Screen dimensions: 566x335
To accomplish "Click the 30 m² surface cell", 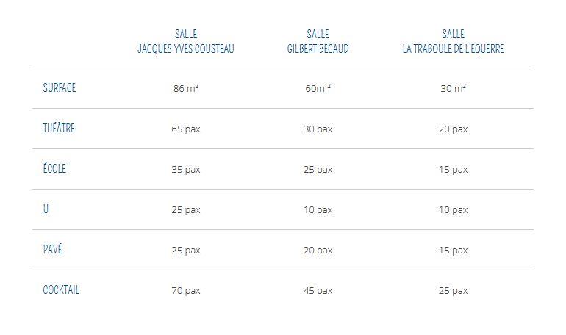I will tap(454, 88).
